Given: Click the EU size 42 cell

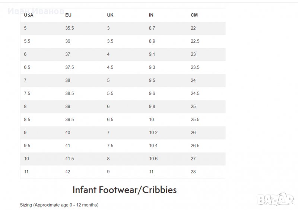Looking at the screenshot, I should [x=68, y=172].
